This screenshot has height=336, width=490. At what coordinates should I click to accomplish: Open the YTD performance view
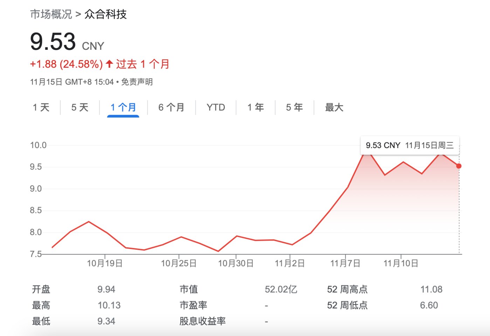215,108
